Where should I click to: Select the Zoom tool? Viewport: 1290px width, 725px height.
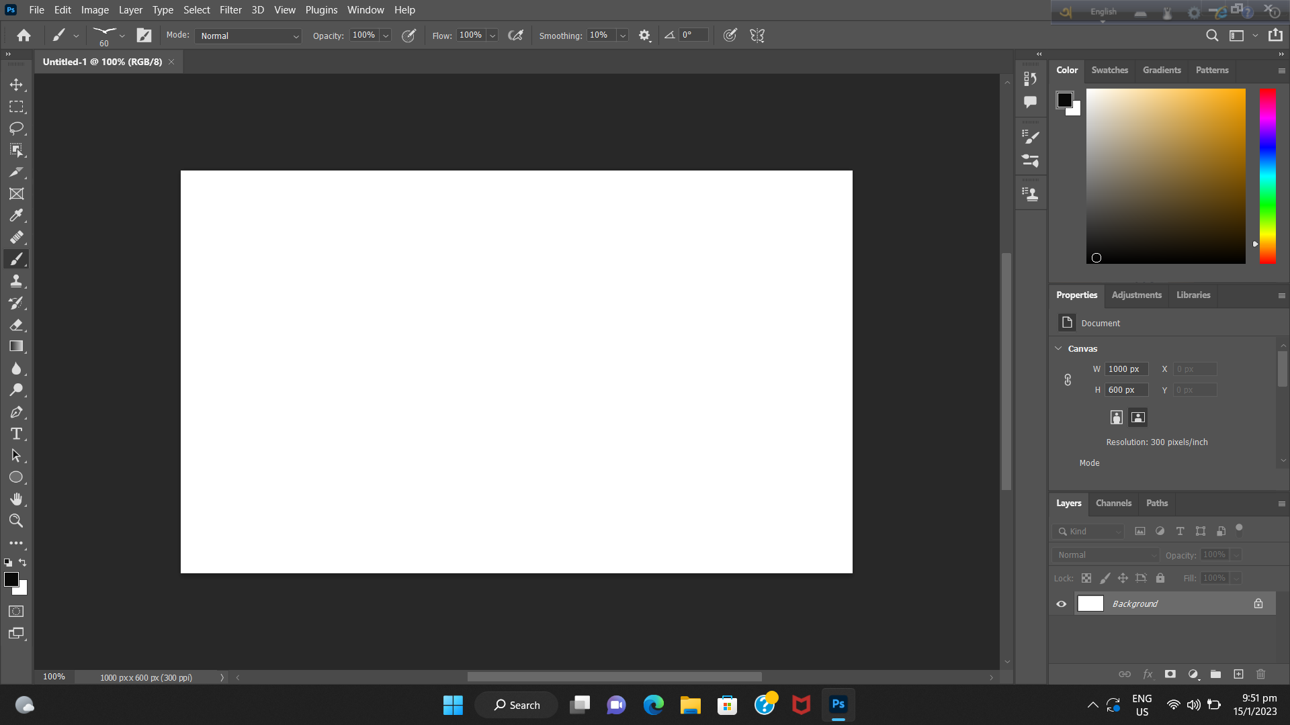[17, 520]
